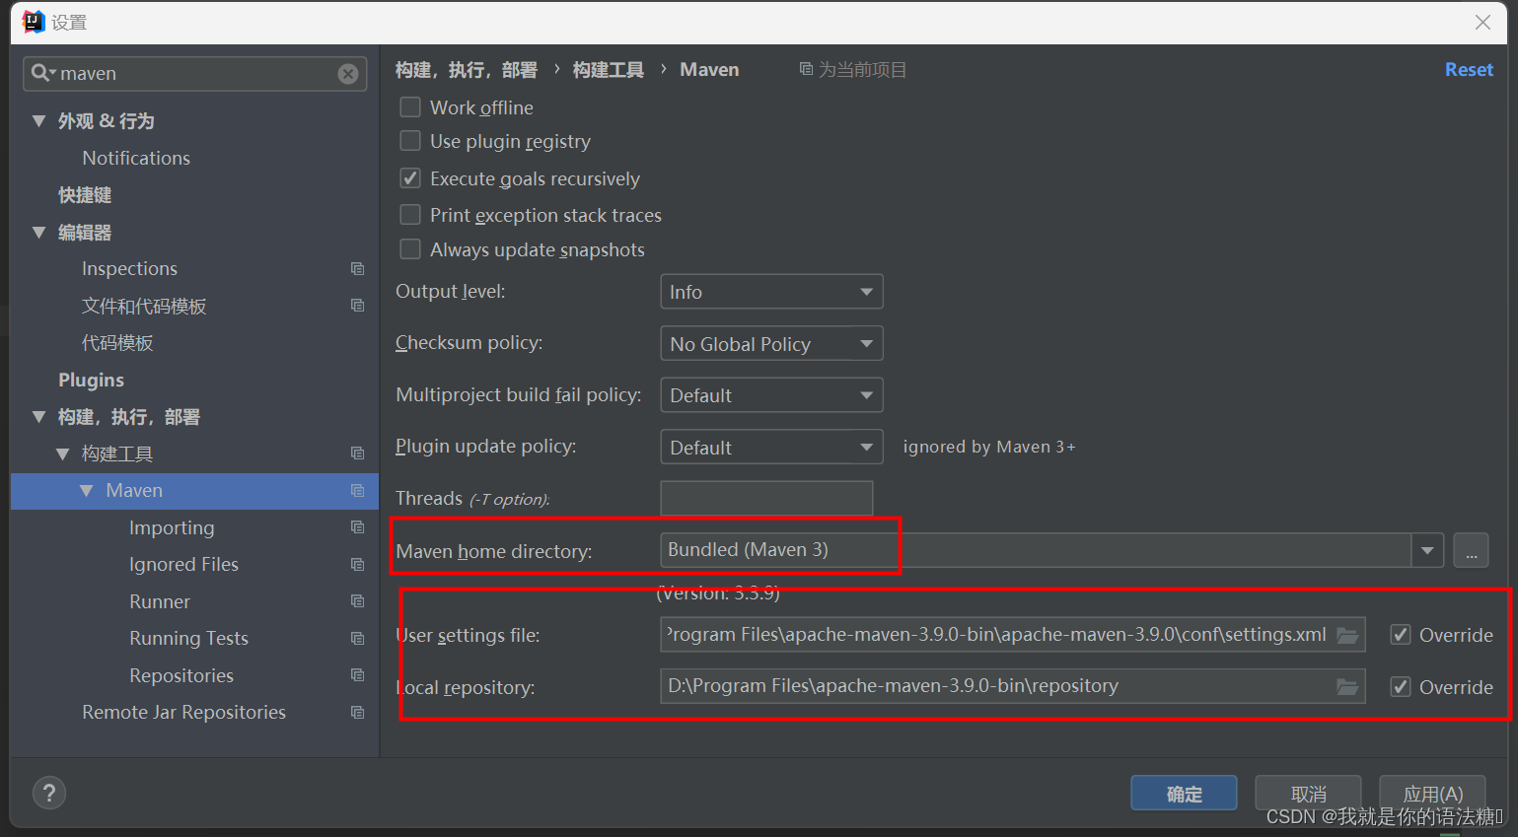Click project-level icon beside Maven row
1518x837 pixels.
(x=357, y=491)
